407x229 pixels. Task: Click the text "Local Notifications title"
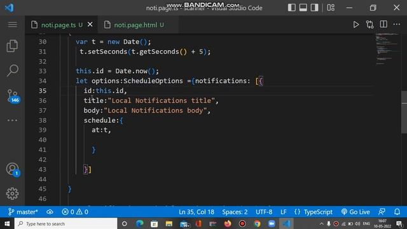pyautogui.click(x=161, y=101)
